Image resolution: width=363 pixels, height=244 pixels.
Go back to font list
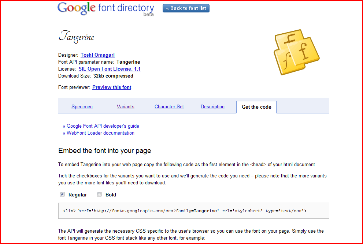tap(186, 8)
